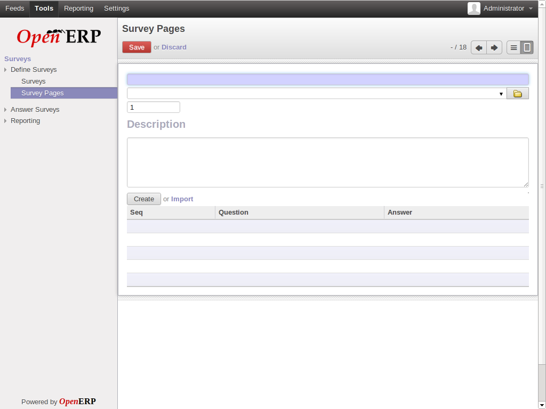Save the survey page

pyautogui.click(x=136, y=47)
